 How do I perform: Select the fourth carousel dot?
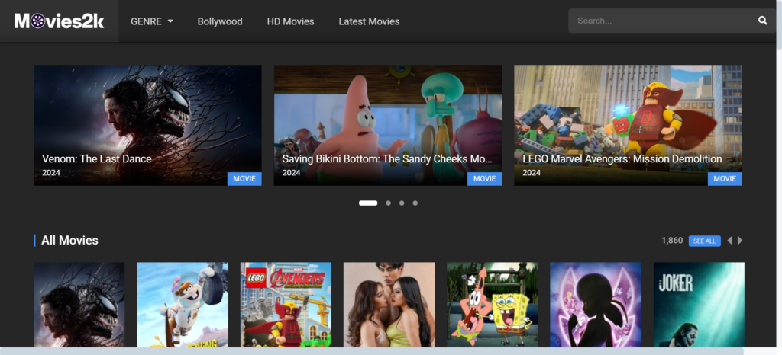(x=415, y=203)
